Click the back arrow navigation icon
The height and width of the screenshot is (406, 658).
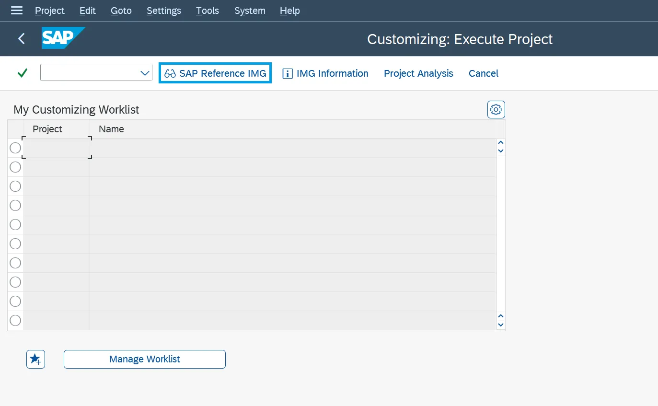coord(21,38)
